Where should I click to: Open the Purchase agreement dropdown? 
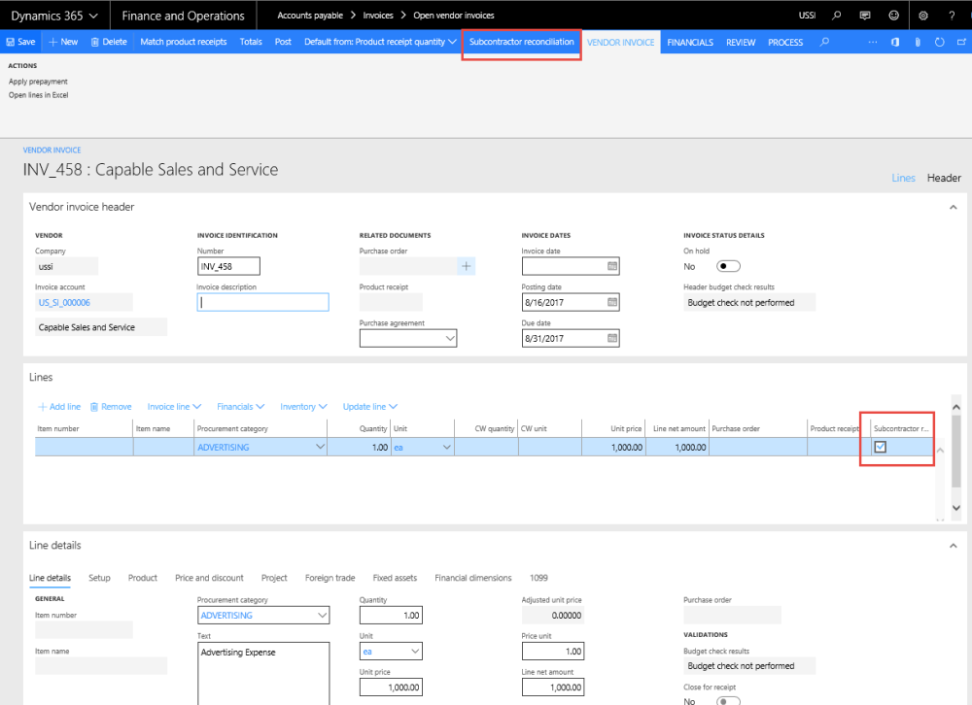(450, 338)
